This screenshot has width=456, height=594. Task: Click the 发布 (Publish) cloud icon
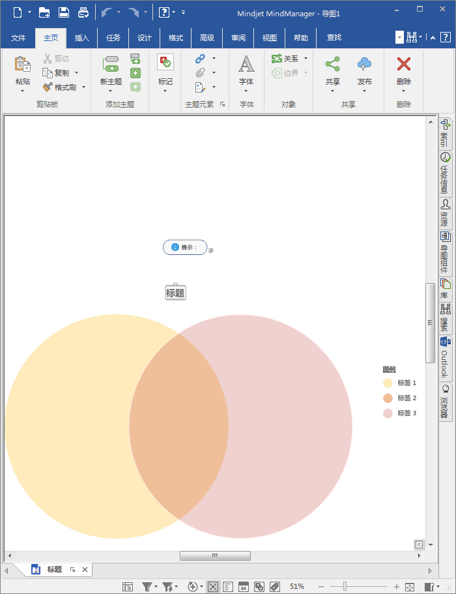click(x=364, y=65)
